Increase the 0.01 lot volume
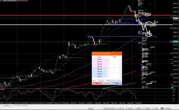 111,80
